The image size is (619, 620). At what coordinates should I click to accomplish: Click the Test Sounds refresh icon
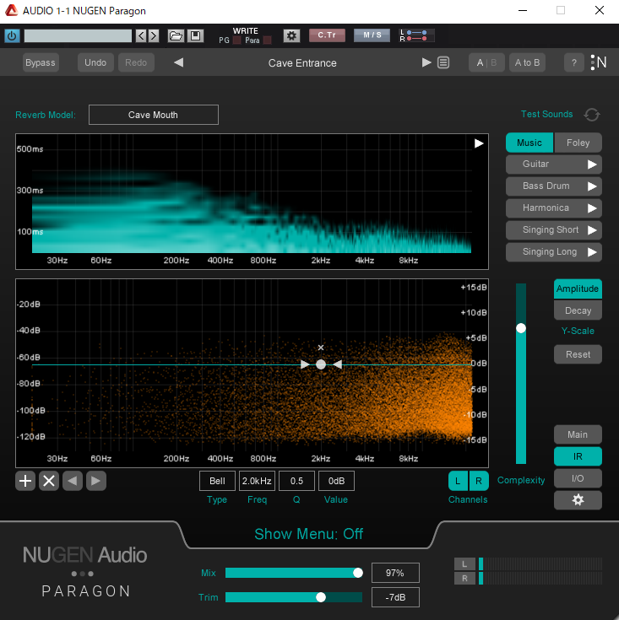[592, 115]
